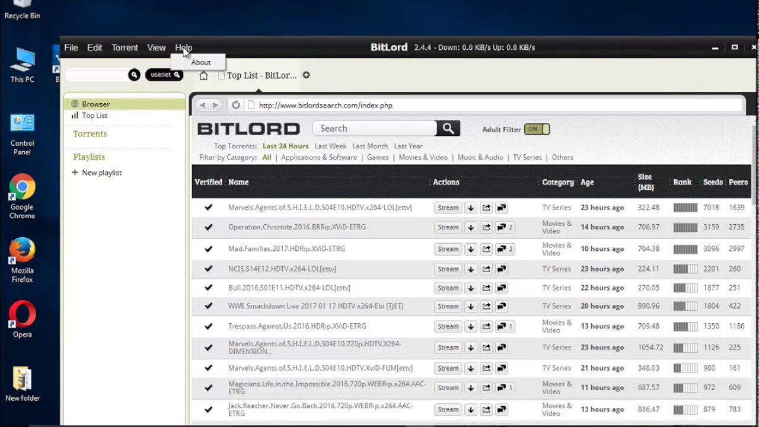Select Top List in the sidebar
This screenshot has height=427, width=759.
coord(94,116)
